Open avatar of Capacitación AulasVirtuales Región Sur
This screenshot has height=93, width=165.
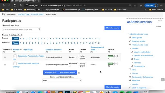15,56
